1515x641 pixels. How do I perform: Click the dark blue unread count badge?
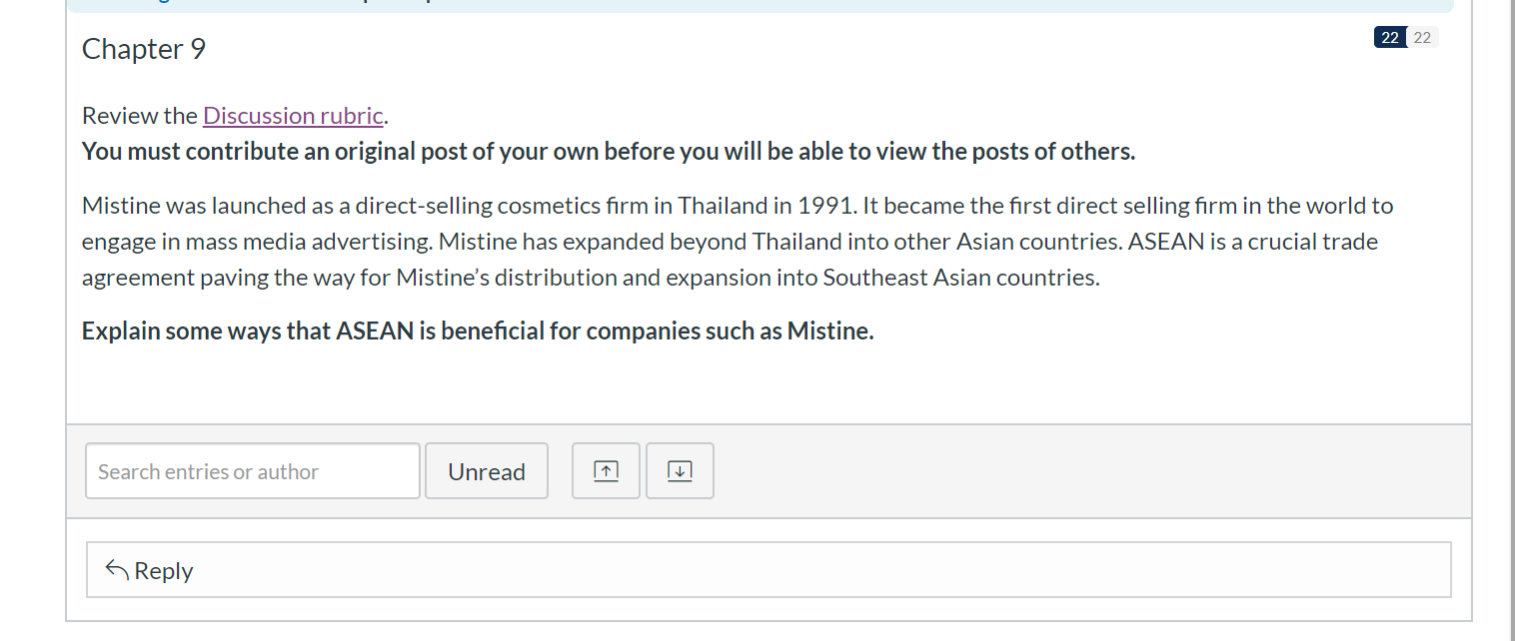[1390, 38]
